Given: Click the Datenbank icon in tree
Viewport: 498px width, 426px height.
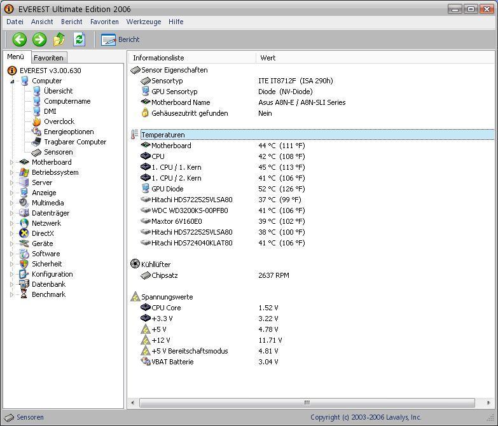Looking at the screenshot, I should (x=24, y=284).
